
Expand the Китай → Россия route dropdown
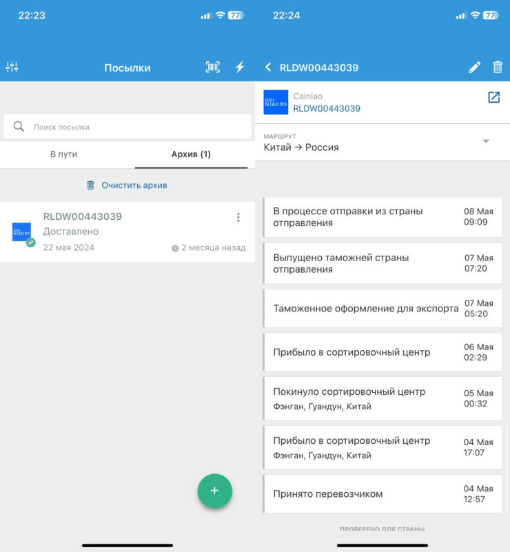click(x=485, y=141)
